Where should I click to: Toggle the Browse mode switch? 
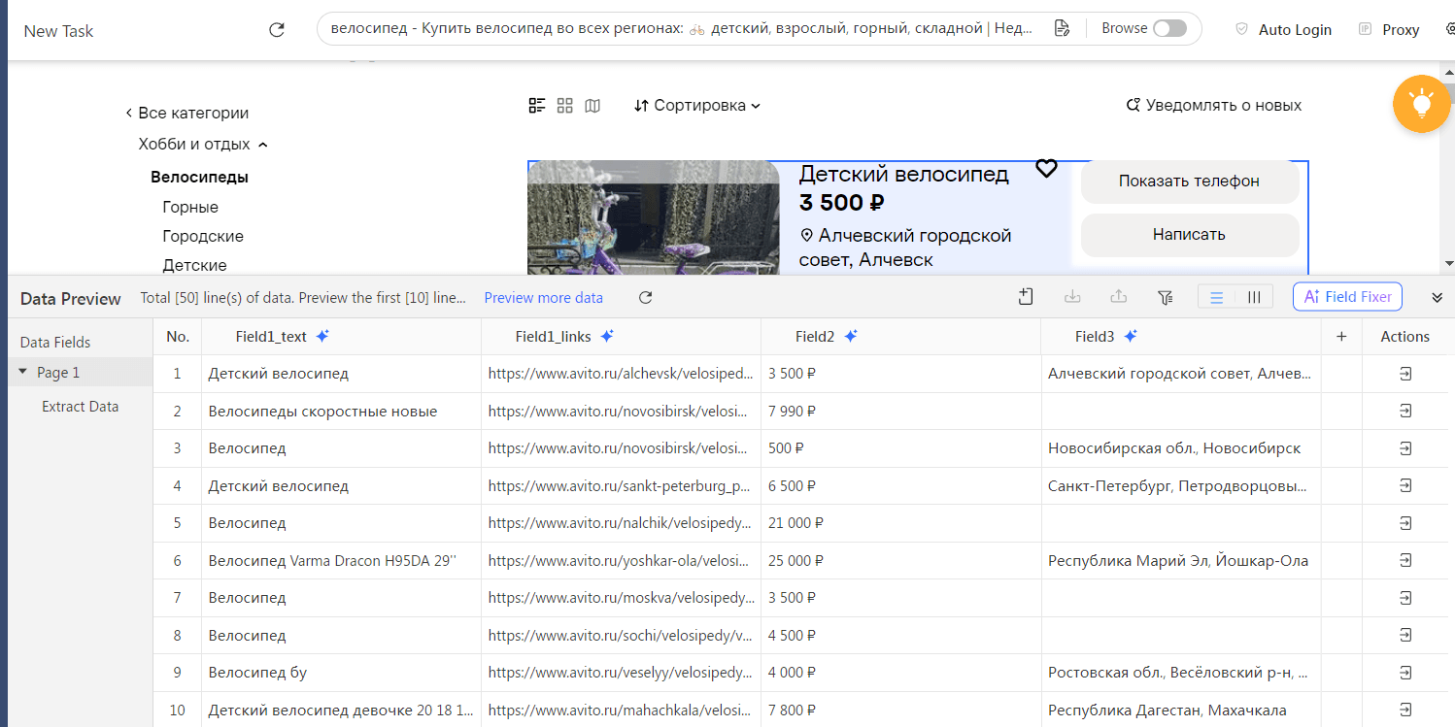pyautogui.click(x=1169, y=28)
